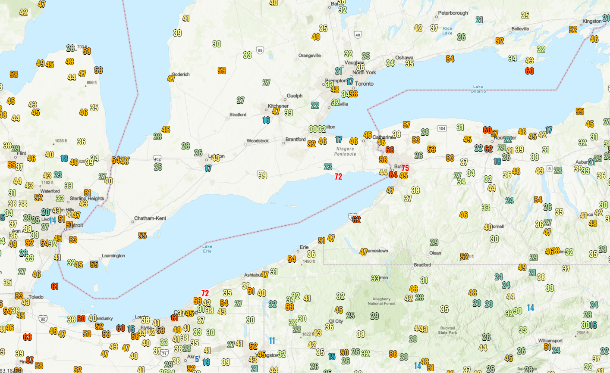Click the blue 11 station reading
Image resolution: width=610 pixels, height=373 pixels.
tap(272, 341)
